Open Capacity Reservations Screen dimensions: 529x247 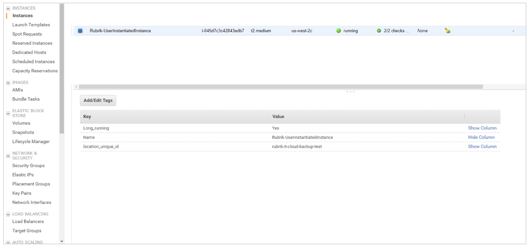click(35, 71)
